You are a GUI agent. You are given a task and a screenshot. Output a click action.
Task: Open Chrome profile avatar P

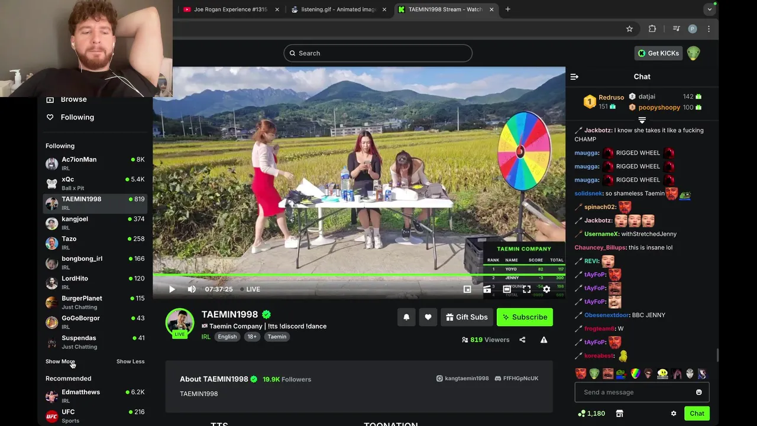pyautogui.click(x=693, y=28)
